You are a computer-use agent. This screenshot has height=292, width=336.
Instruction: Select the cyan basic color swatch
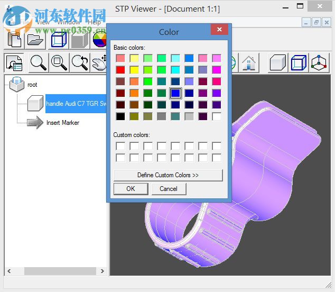(x=175, y=70)
